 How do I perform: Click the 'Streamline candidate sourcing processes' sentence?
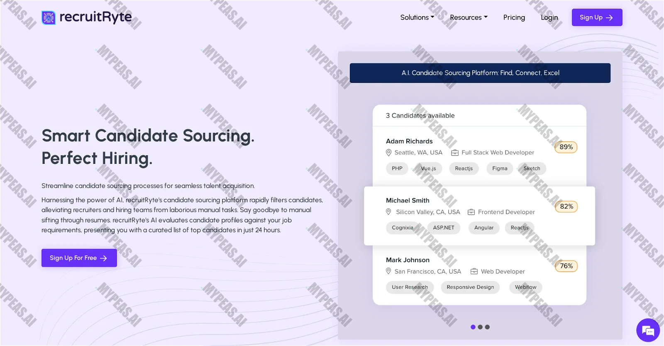148,186
